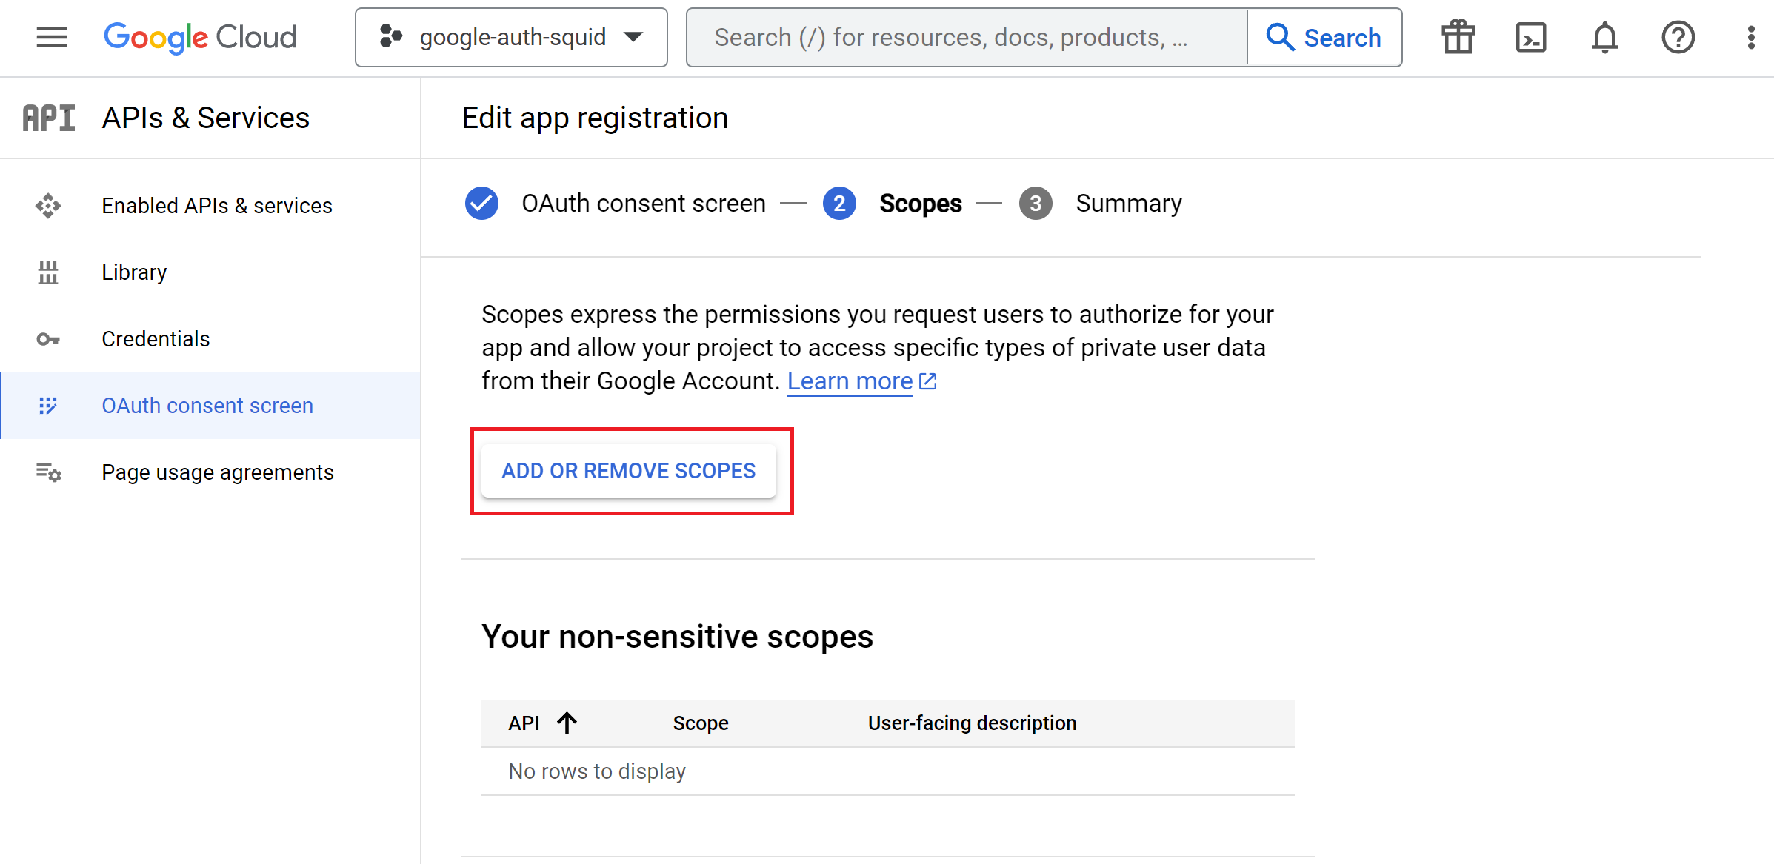Screen dimensions: 1774x864
Task: Open the APIs & Services heading
Action: [x=206, y=118]
